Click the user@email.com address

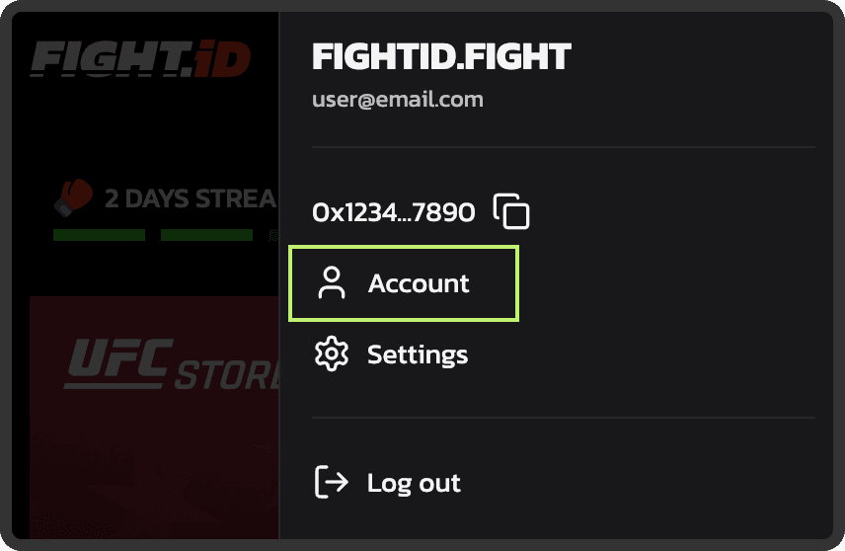point(397,100)
